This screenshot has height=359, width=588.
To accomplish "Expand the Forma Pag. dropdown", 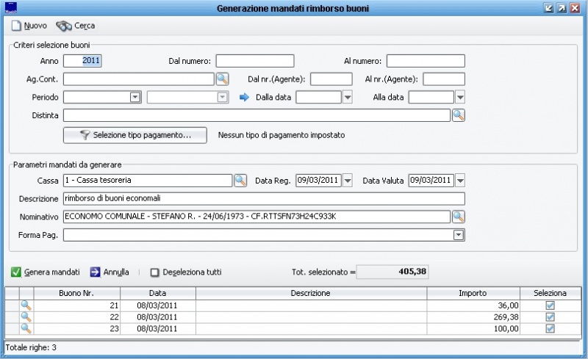I will click(x=459, y=235).
